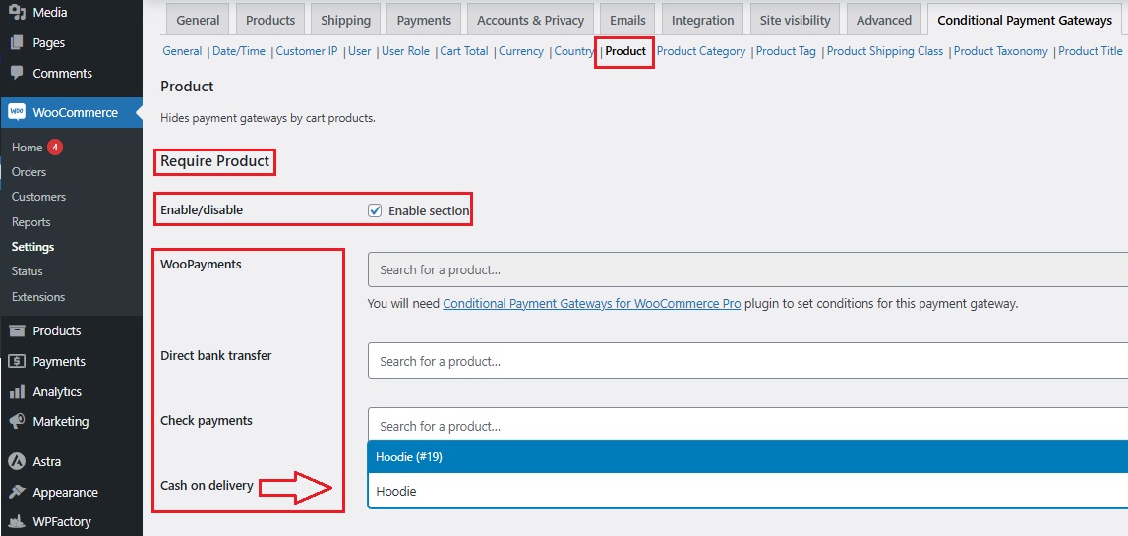This screenshot has width=1128, height=536.
Task: Open the Site visibility tab
Action: coord(795,20)
